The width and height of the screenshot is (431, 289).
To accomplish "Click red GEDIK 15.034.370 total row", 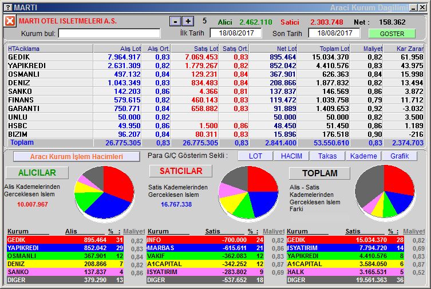I will tap(346, 240).
